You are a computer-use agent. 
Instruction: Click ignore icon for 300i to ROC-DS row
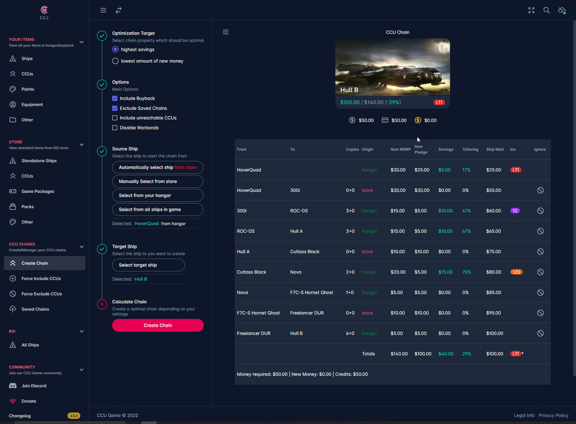point(540,211)
